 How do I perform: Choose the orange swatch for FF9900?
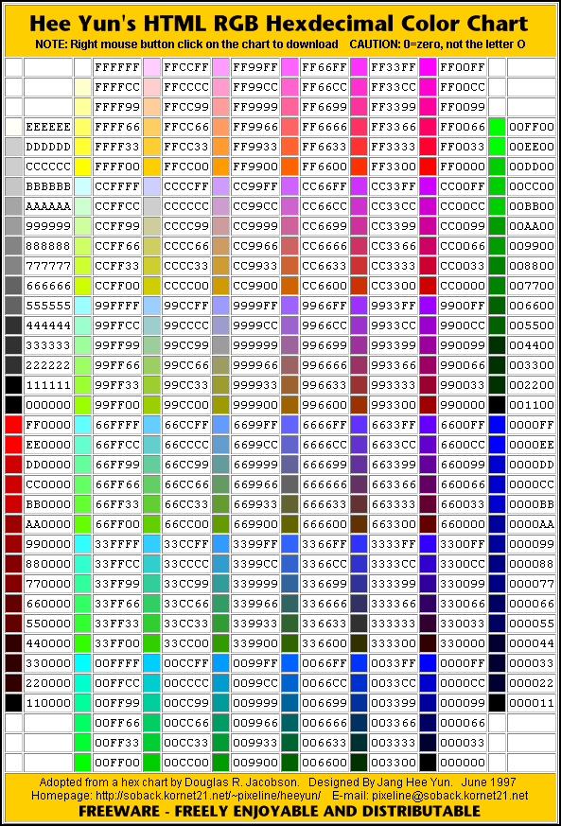point(220,167)
